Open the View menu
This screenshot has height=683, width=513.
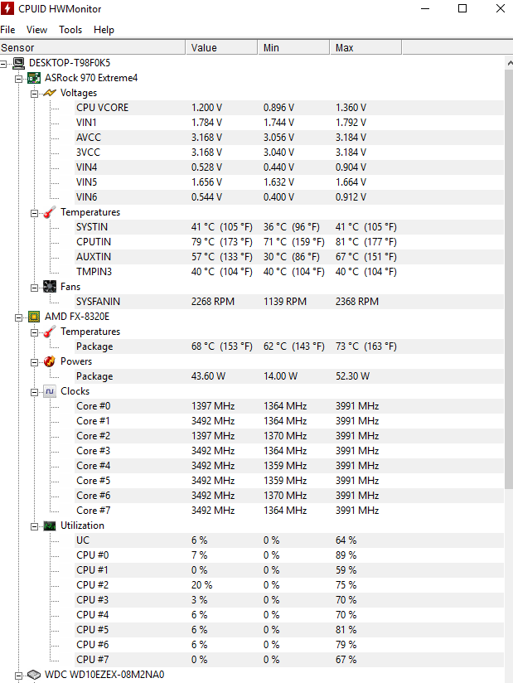[36, 30]
